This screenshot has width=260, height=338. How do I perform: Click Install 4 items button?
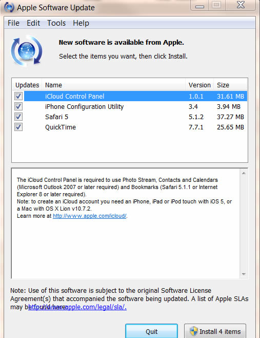215,331
